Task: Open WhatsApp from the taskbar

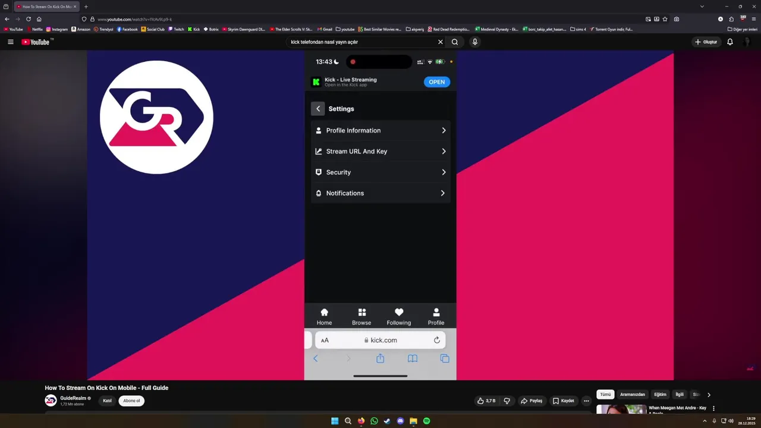Action: [374, 421]
